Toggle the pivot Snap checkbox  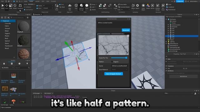click(60, 4)
